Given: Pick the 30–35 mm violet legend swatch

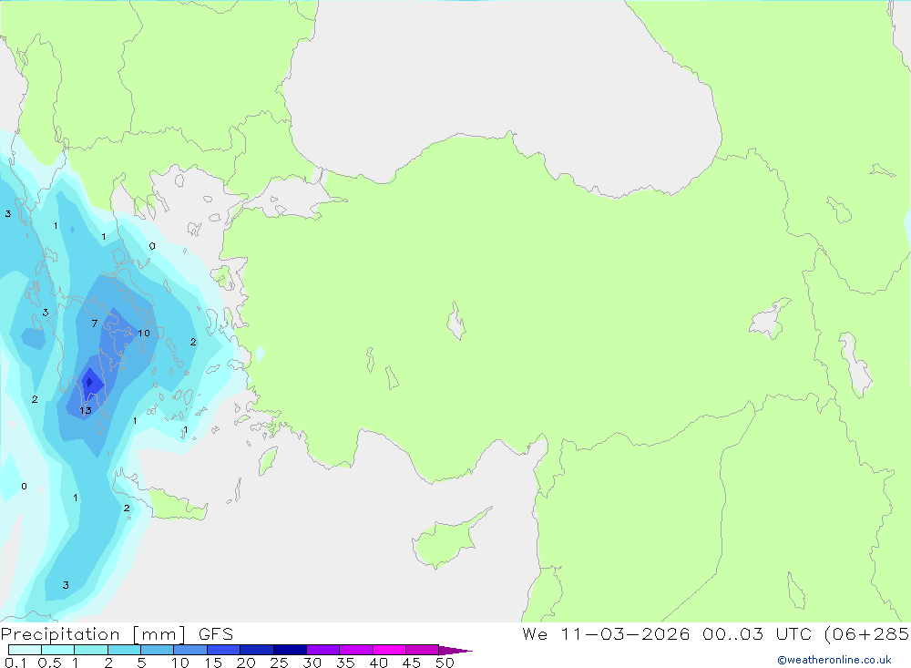Looking at the screenshot, I should tap(322, 650).
